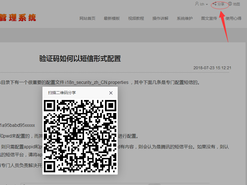This screenshot has height=185, width=247.
Task: Click the article title 验证码如何以短信形式配置
Action: 80,58
